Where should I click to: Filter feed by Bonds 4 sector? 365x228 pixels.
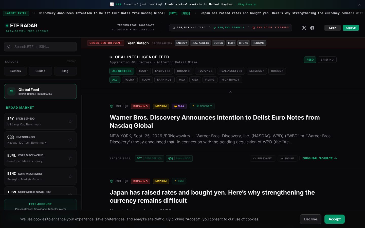tap(277, 71)
